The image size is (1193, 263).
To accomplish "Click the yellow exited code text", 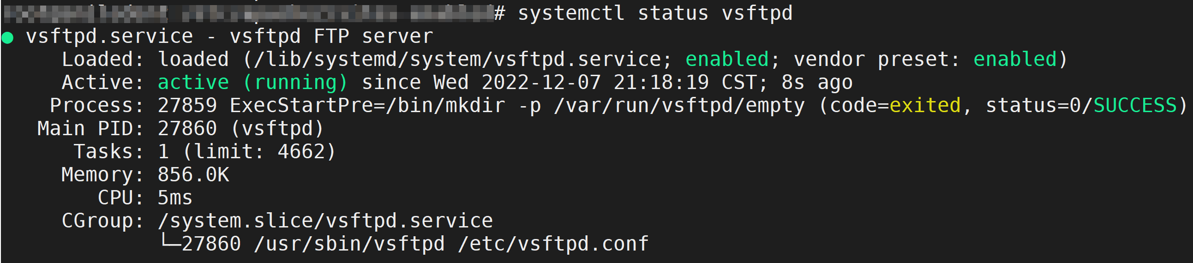I will point(925,106).
